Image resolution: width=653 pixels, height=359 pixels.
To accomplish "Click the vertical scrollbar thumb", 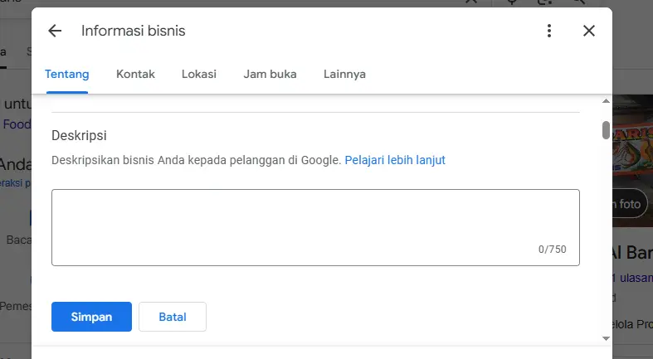I will click(606, 130).
